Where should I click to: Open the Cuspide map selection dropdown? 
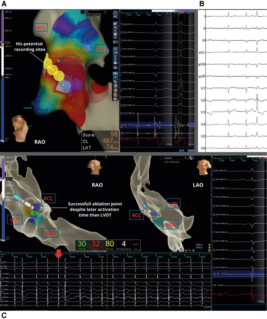pyautogui.click(x=175, y=158)
